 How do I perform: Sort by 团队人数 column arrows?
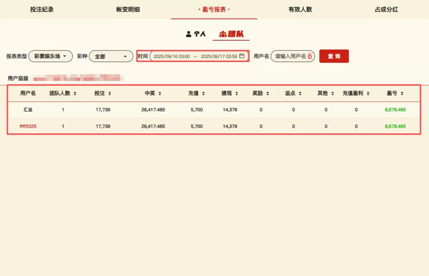pos(75,94)
